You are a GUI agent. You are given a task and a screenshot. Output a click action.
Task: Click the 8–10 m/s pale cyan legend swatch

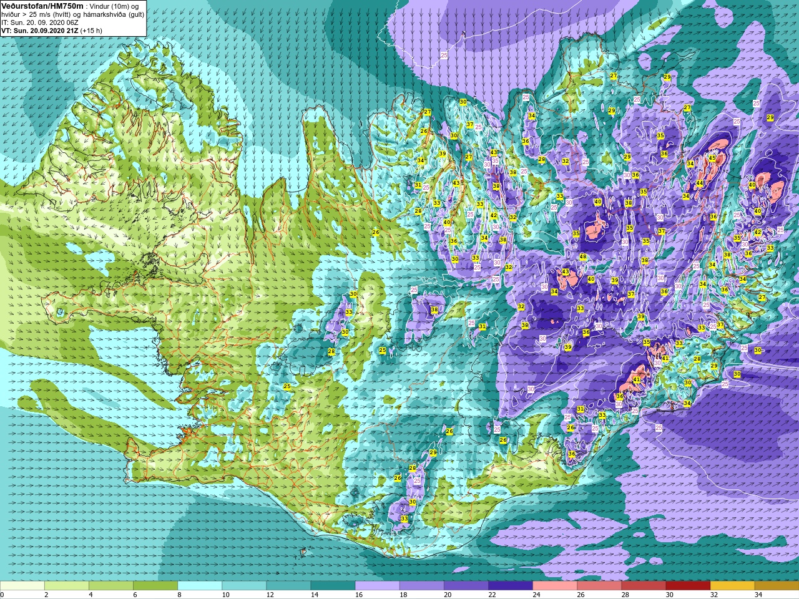(200, 586)
